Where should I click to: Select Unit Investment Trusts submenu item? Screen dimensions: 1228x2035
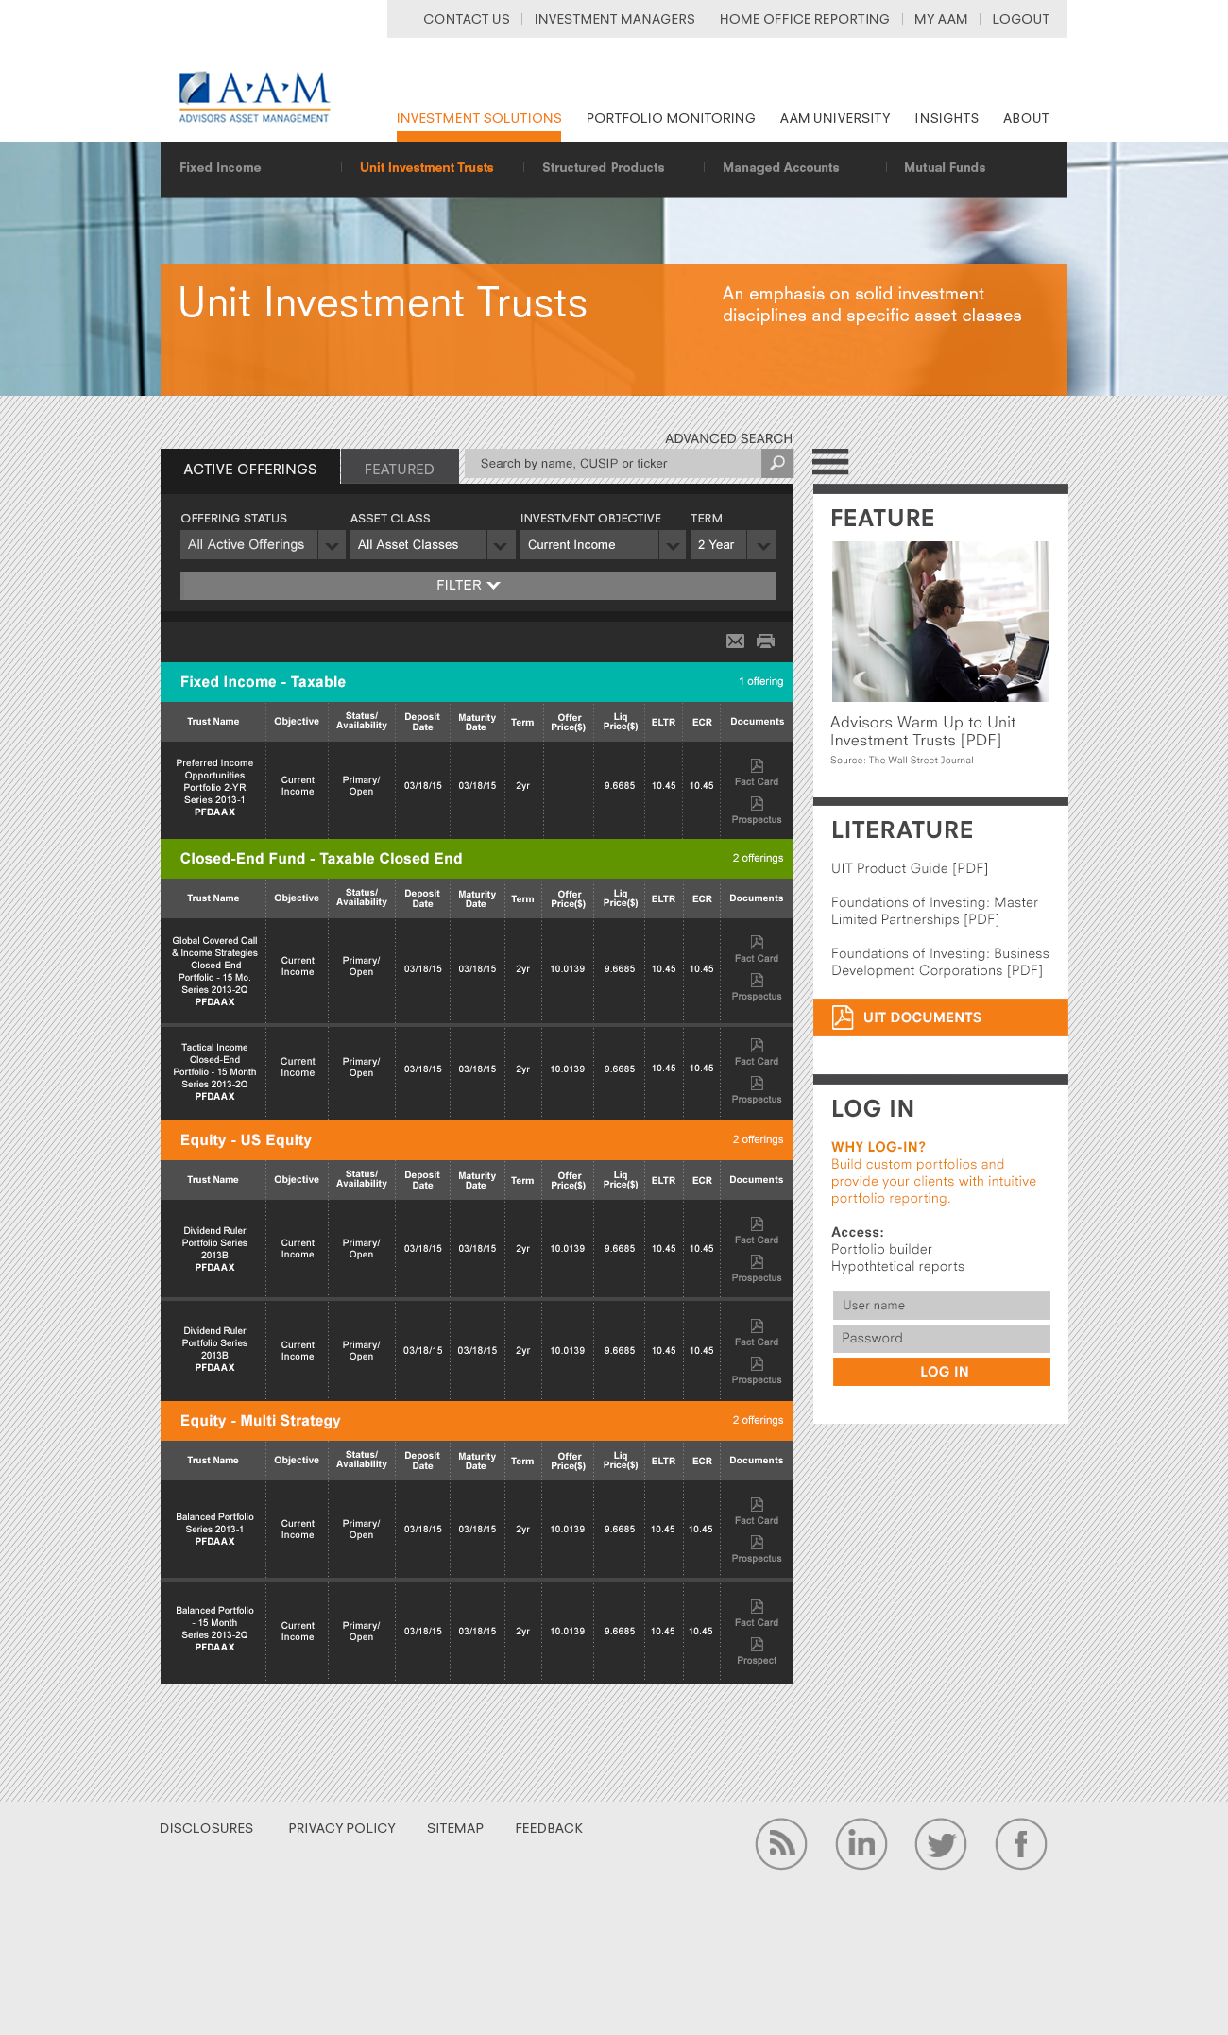(427, 167)
